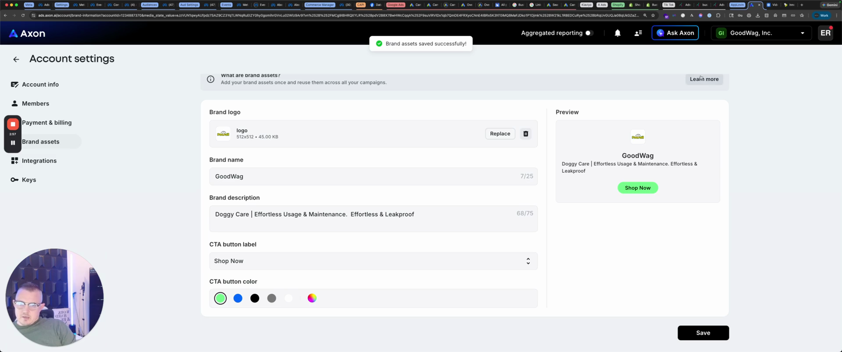Screen dimensions: 842x352
Task: Select the green CTA button color
Action: 220,299
